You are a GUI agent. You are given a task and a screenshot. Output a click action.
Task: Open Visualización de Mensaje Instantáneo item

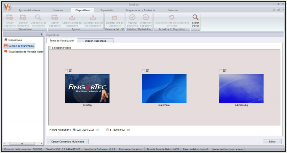(x=23, y=52)
